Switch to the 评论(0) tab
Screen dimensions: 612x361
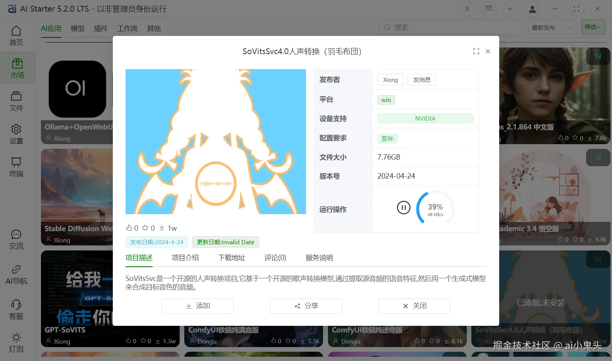click(275, 258)
